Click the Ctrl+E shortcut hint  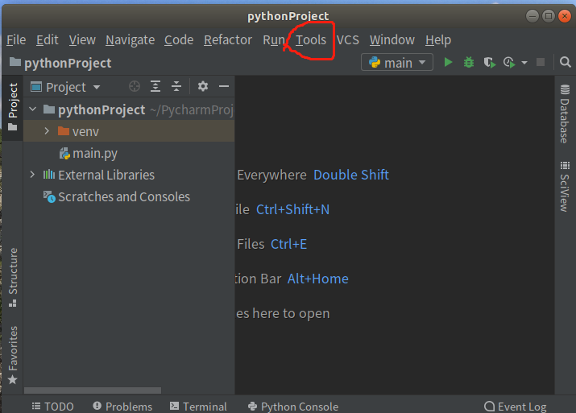click(x=288, y=244)
